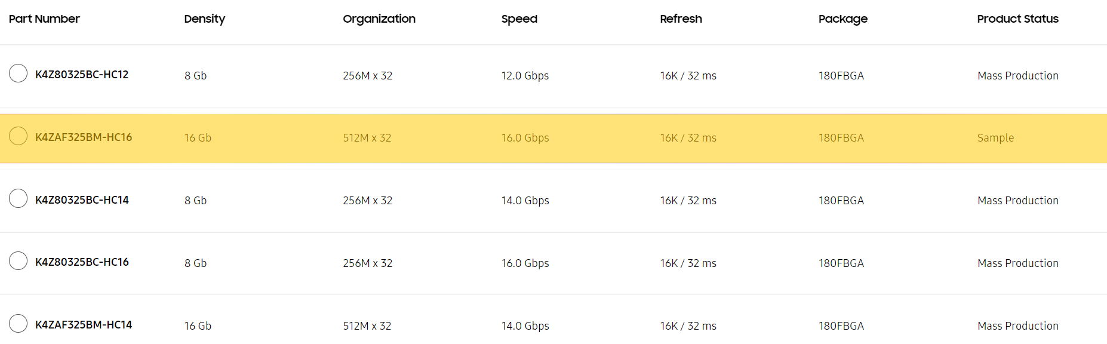Select radio button for K4Z80325BC-HC16
Viewport: 1107px width, 344px height.
tap(19, 261)
